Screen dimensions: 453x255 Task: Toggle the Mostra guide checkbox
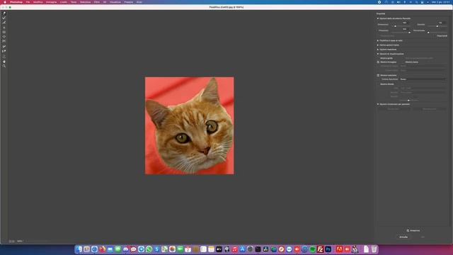(x=378, y=58)
